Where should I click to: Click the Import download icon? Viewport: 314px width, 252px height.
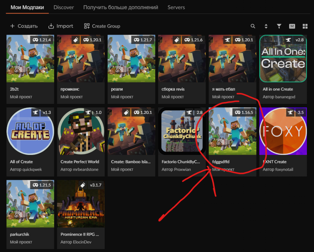(51, 26)
